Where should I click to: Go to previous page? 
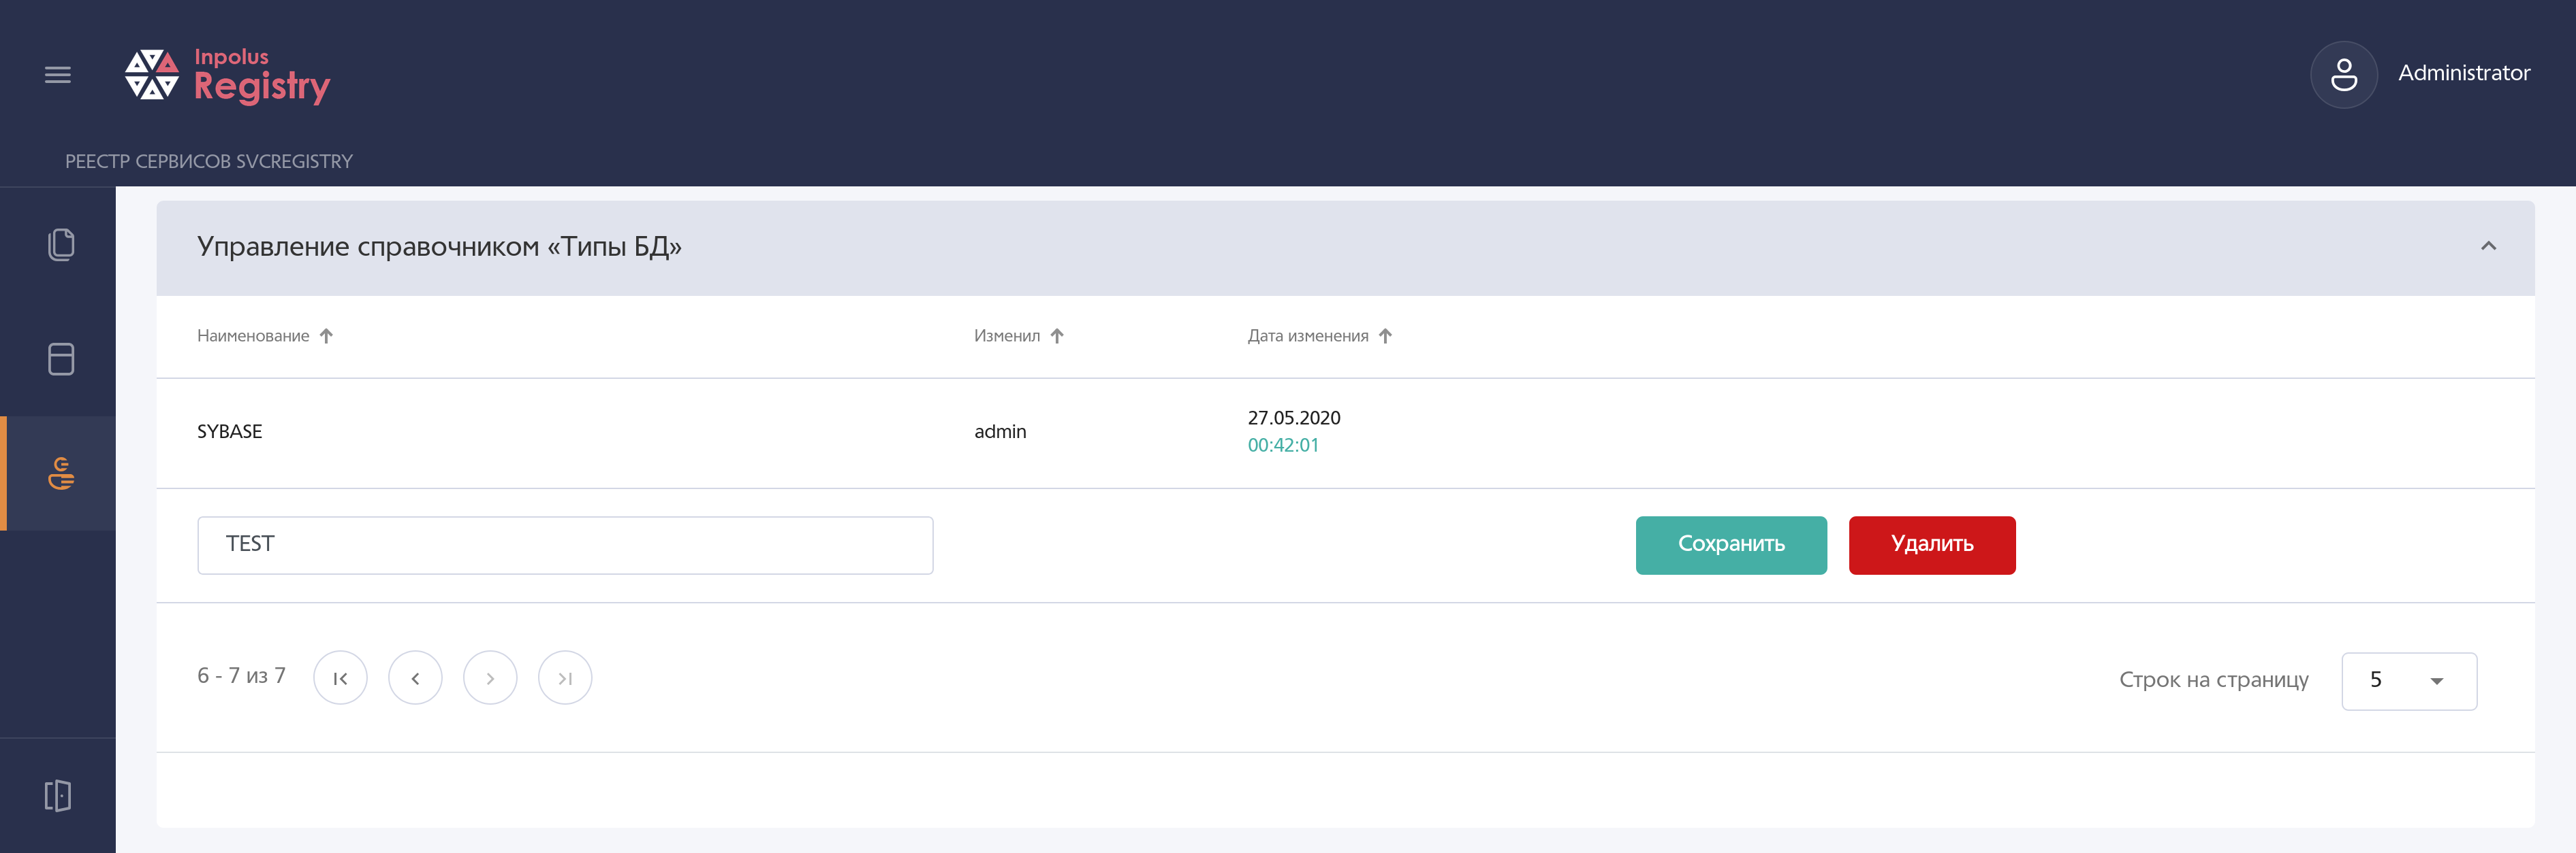tap(415, 678)
